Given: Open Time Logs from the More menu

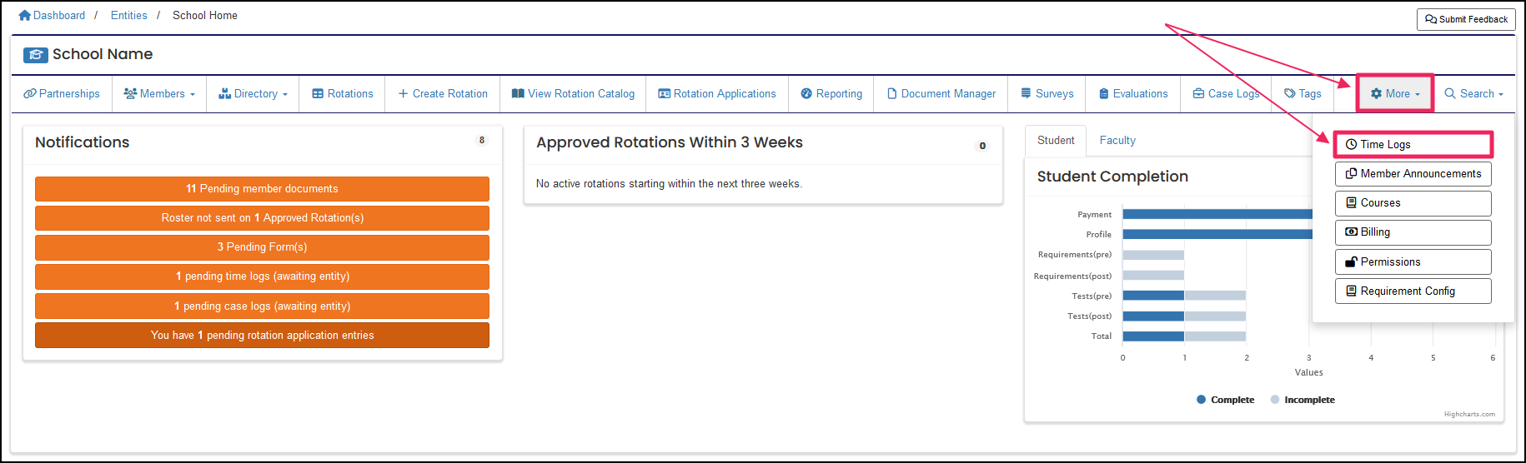Looking at the screenshot, I should click(x=1413, y=144).
